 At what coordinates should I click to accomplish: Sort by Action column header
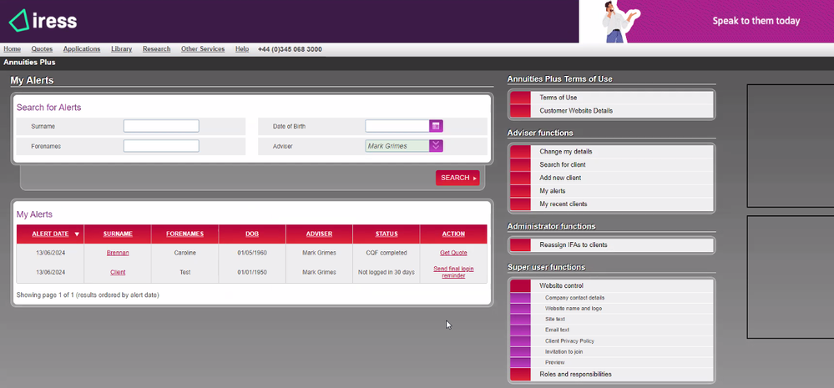pyautogui.click(x=453, y=234)
